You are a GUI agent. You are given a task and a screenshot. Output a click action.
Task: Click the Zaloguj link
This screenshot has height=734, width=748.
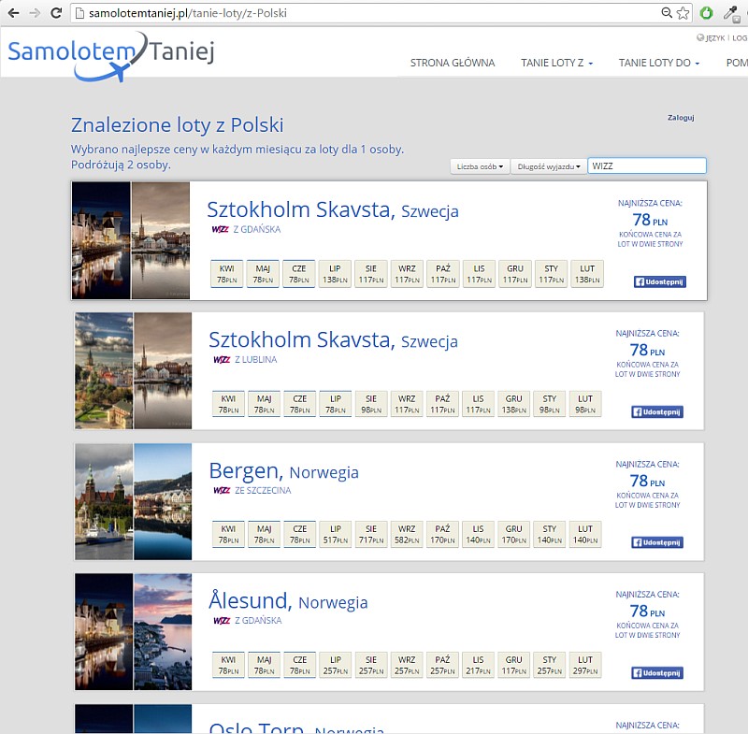[681, 117]
